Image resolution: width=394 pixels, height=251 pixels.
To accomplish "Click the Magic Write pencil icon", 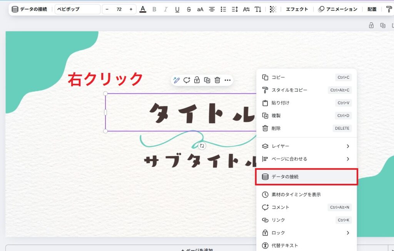I will click(177, 80).
